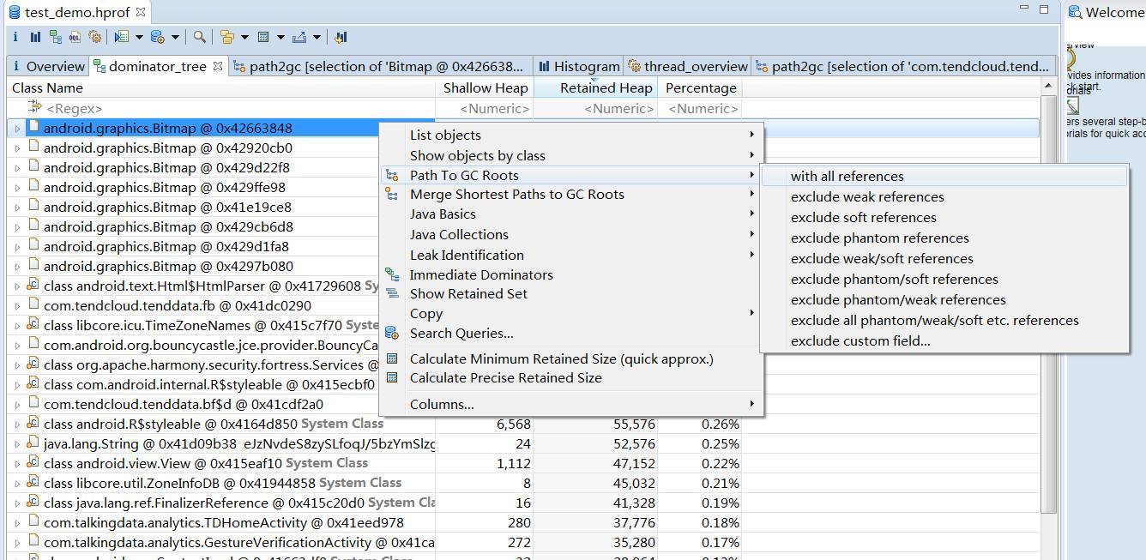This screenshot has width=1146, height=560.
Task: Select Calculate Minimum Retained Size (quick approx.)
Action: click(x=571, y=358)
